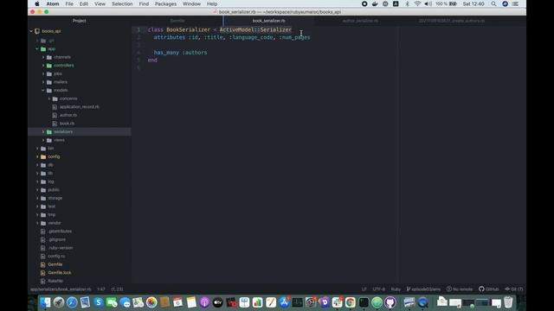The image size is (554, 311).
Task: Open .ruby-version in the project tree
Action: point(61,248)
